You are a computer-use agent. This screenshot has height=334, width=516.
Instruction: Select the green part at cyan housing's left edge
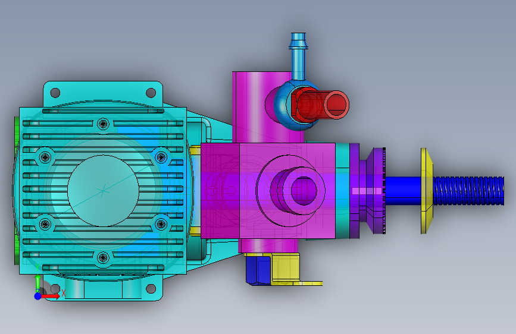click(17, 191)
